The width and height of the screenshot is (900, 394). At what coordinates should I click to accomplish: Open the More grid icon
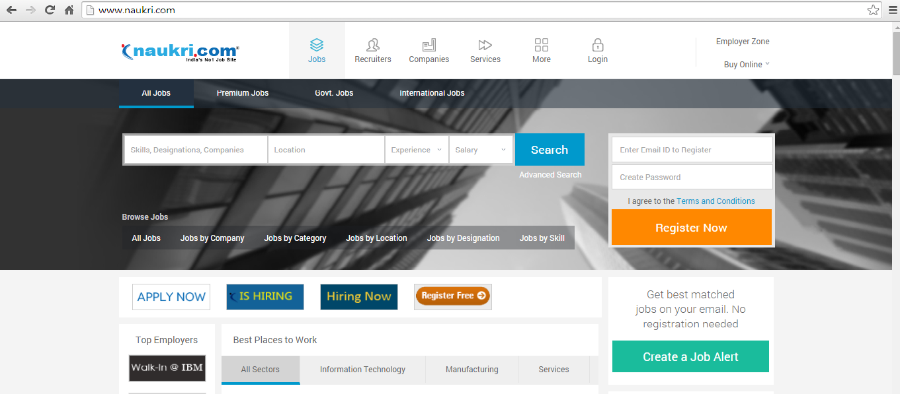click(542, 45)
